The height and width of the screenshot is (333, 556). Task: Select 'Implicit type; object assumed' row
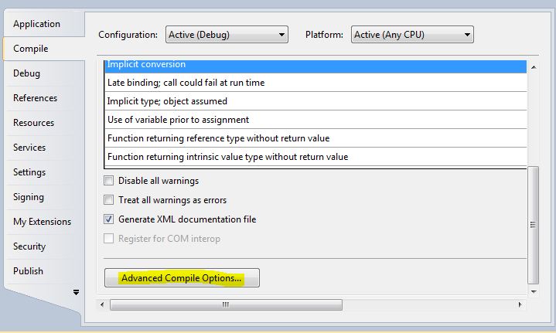click(x=316, y=101)
